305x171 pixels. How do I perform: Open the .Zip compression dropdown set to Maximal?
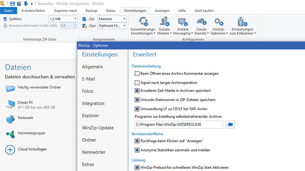[x=112, y=19]
